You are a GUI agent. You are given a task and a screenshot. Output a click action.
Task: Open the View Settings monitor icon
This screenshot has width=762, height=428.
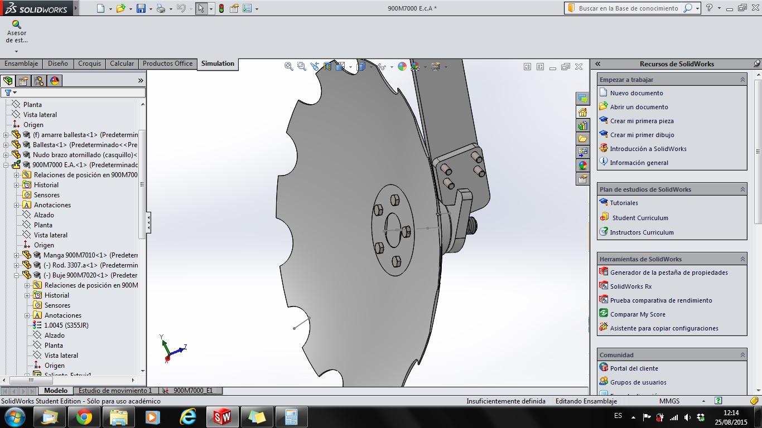436,66
